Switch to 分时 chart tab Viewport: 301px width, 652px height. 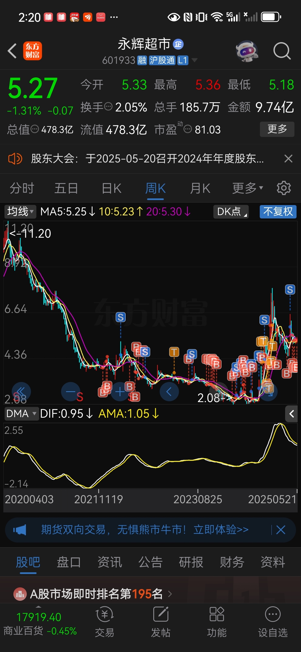pyautogui.click(x=22, y=188)
